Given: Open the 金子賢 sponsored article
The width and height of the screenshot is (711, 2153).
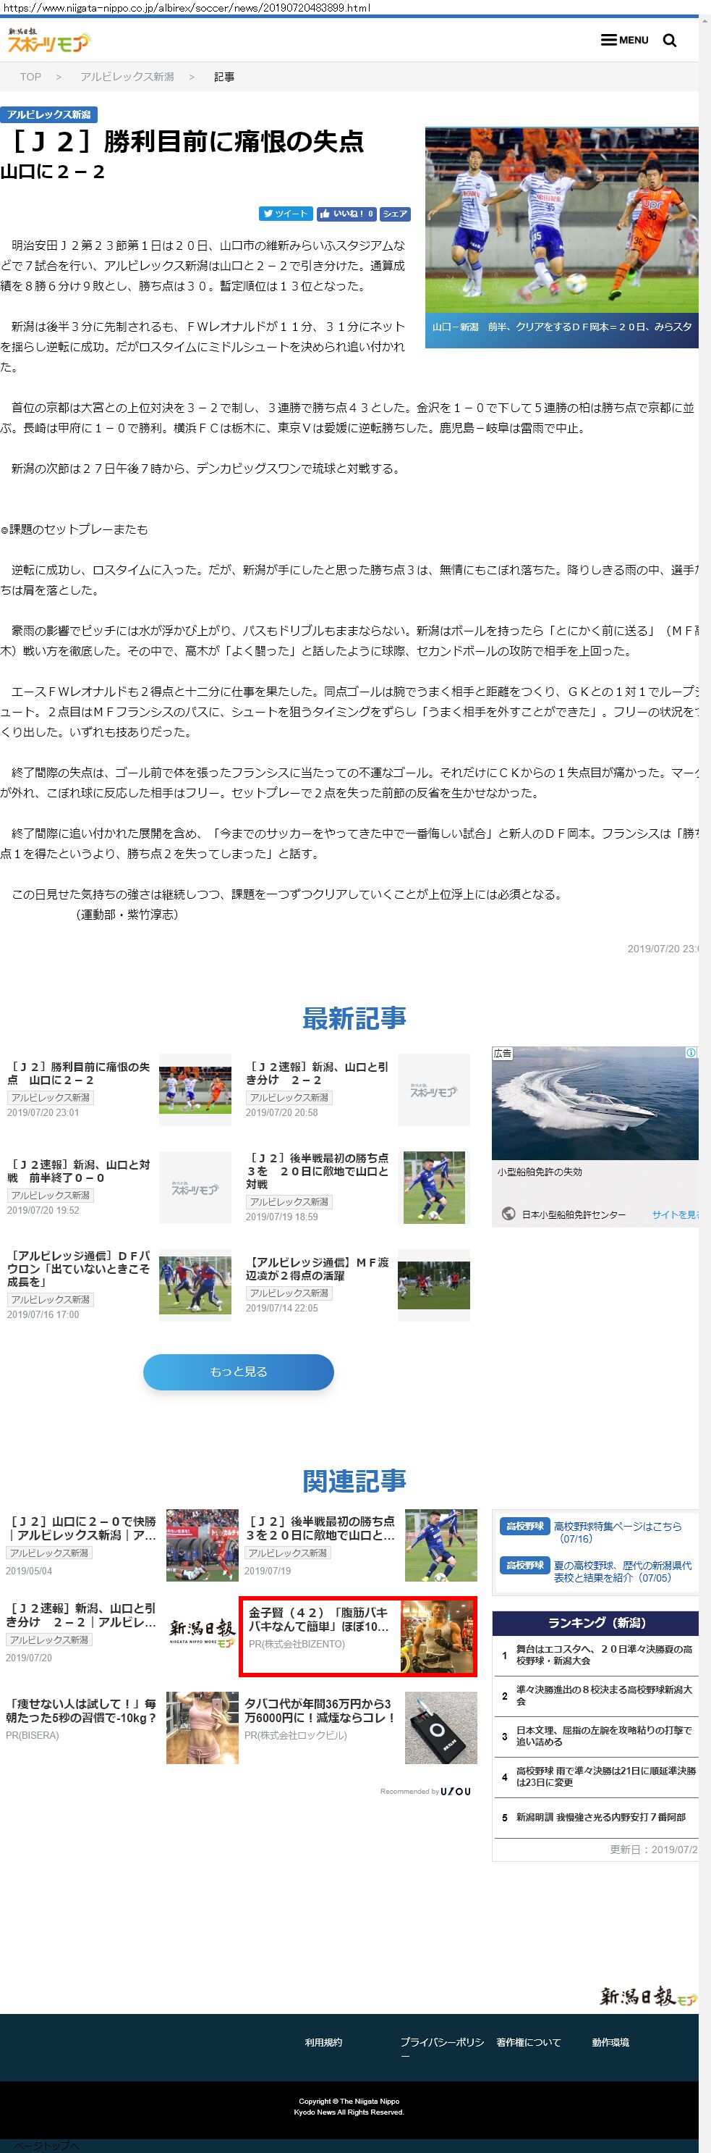Looking at the screenshot, I should [358, 1636].
